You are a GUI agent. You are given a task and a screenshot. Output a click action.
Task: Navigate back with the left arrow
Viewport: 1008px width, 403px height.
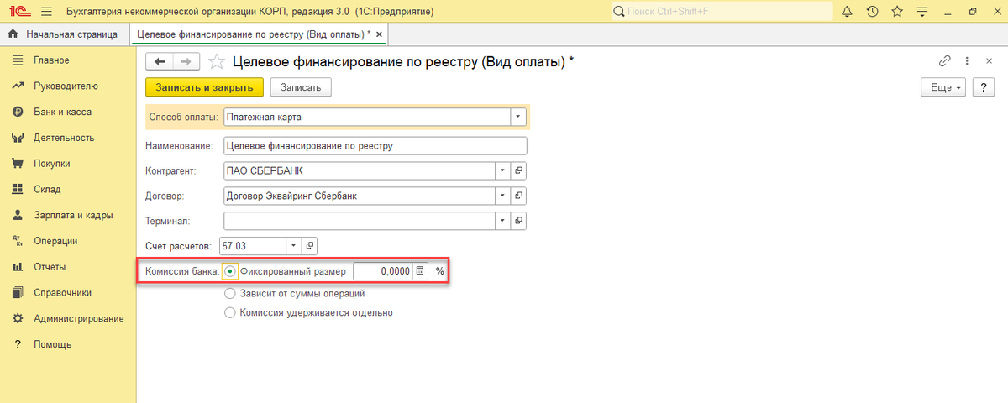point(160,61)
